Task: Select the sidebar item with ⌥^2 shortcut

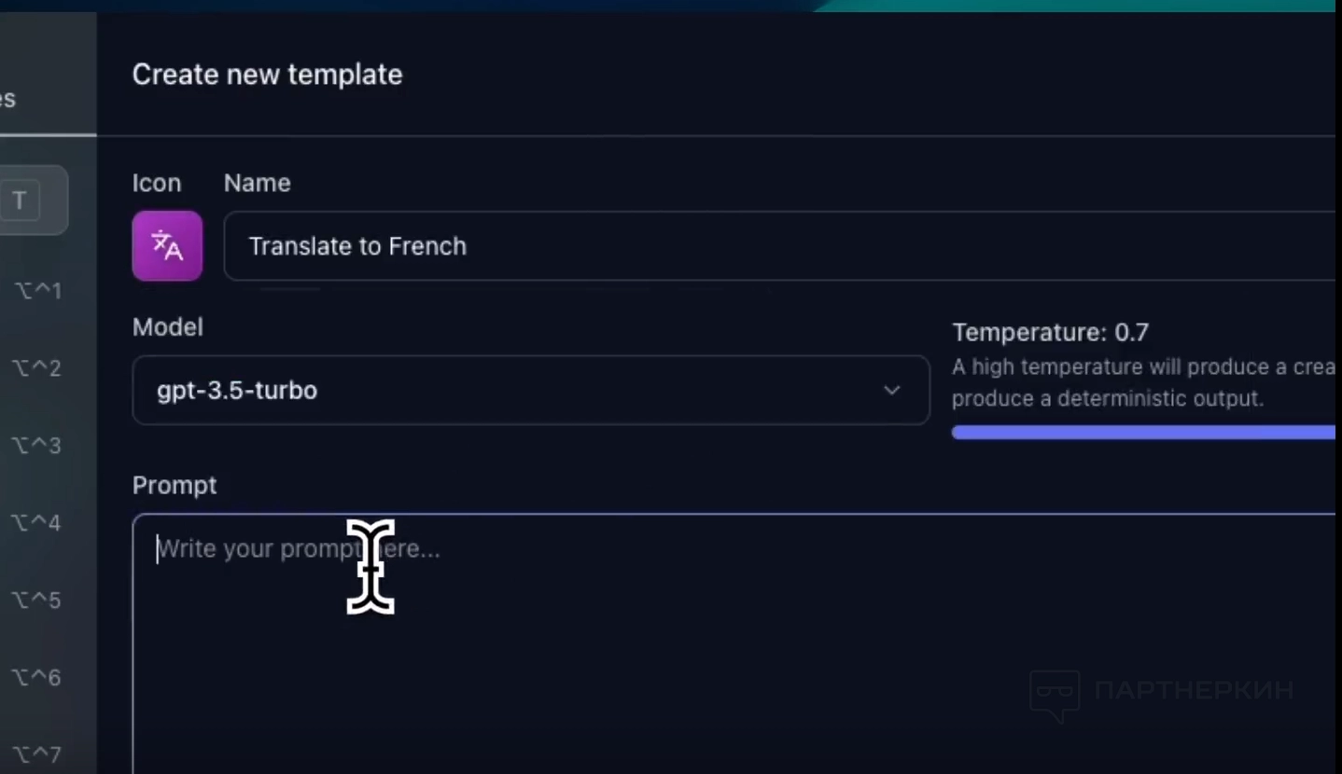Action: tap(37, 368)
